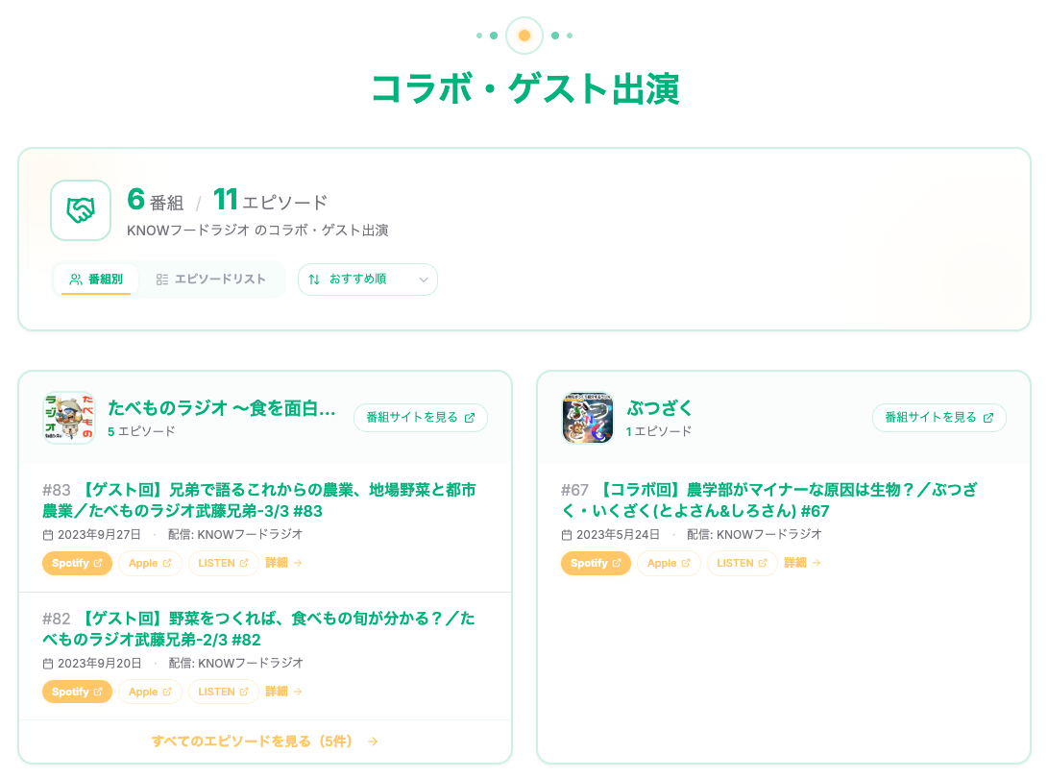Open Spotify for episode #83

click(77, 563)
